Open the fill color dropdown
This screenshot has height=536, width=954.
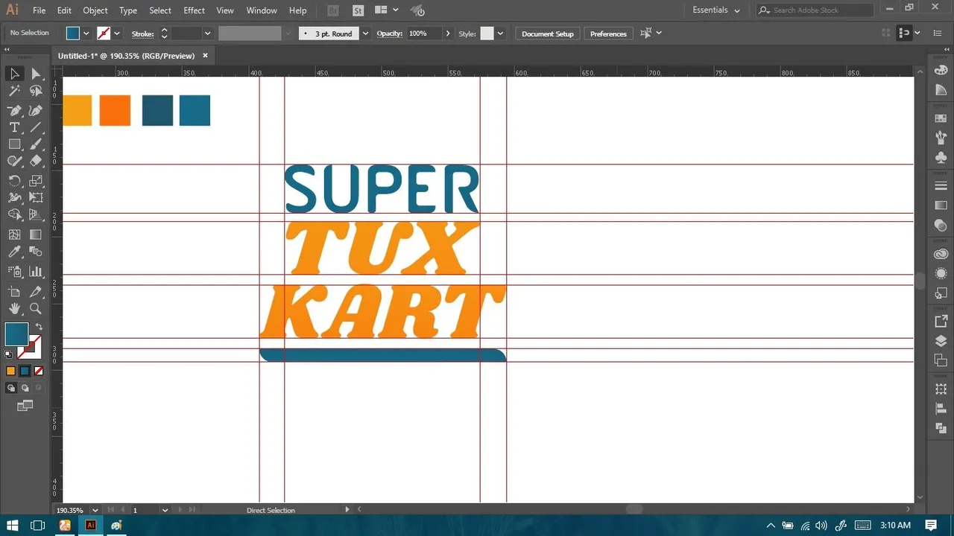click(x=86, y=33)
